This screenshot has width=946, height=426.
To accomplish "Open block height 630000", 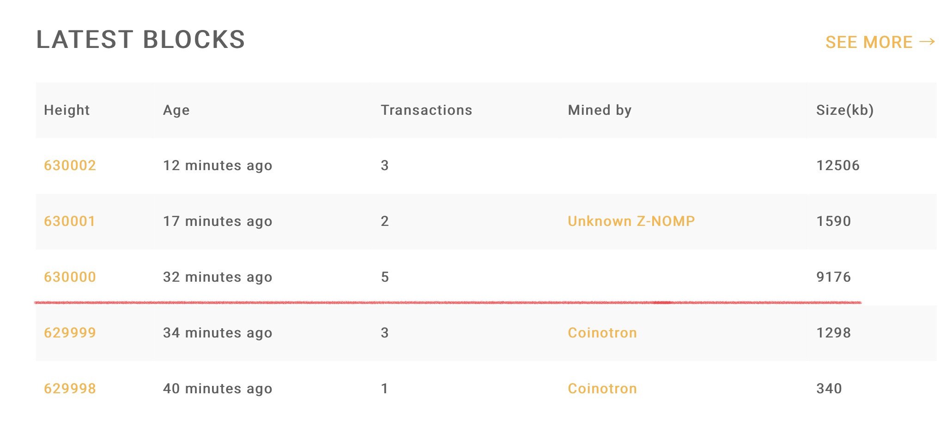I will pyautogui.click(x=70, y=277).
